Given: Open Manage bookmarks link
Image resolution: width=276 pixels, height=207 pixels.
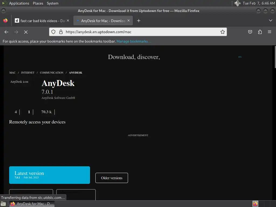Looking at the screenshot, I should pos(134,41).
